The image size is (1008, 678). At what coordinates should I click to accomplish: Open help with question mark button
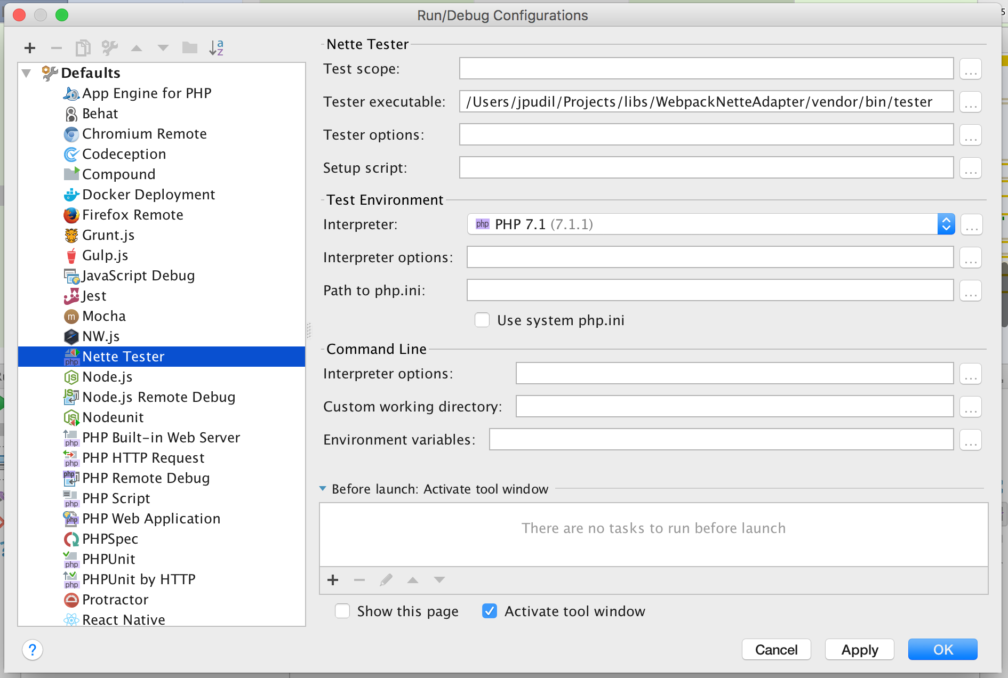[33, 650]
